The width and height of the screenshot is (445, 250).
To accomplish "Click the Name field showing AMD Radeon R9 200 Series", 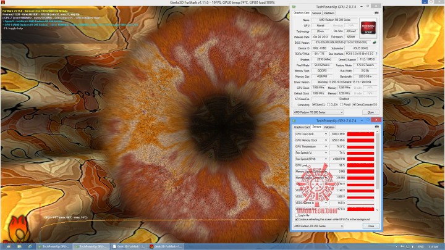I will pyautogui.click(x=334, y=20).
